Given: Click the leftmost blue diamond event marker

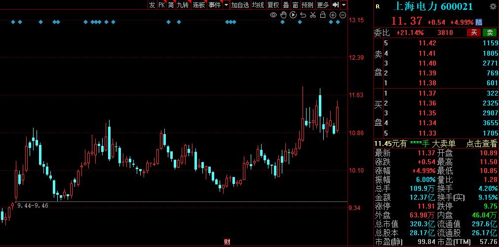Looking at the screenshot, I should 13,22.
